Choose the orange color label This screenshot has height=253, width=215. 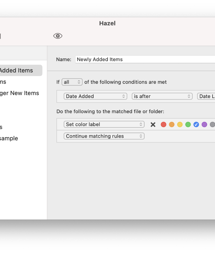(172, 124)
